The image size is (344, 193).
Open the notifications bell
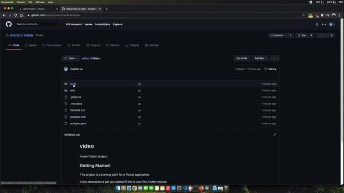click(x=317, y=24)
